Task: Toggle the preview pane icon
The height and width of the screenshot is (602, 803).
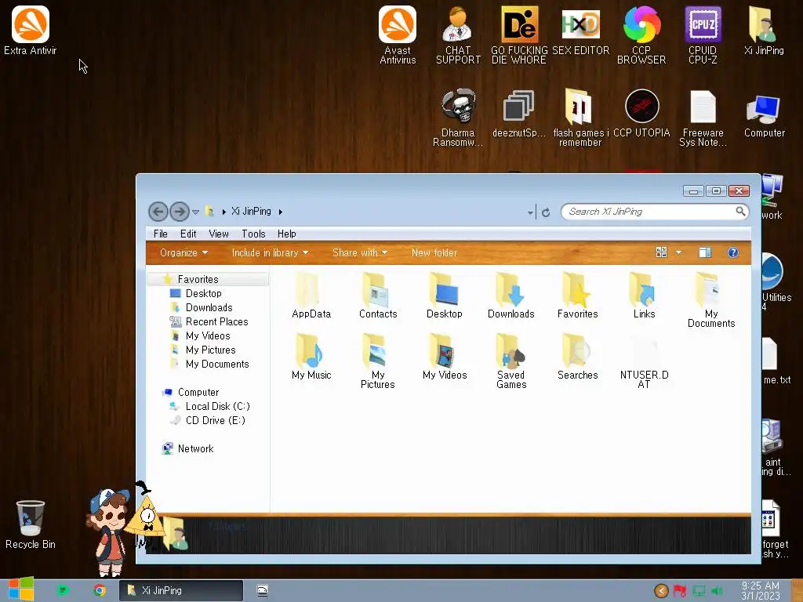Action: (705, 252)
